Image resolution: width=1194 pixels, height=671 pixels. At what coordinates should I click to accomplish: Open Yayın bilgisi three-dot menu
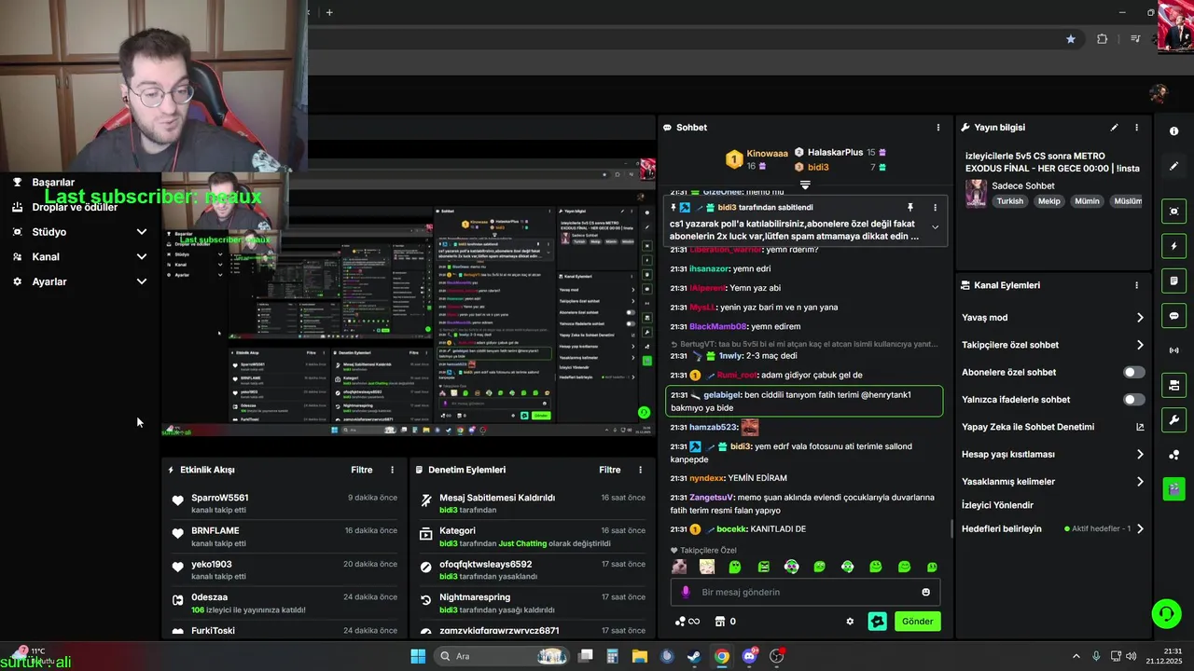pos(1136,128)
